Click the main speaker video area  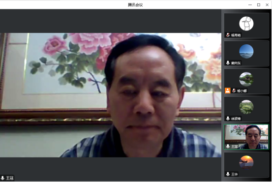pos(111,95)
